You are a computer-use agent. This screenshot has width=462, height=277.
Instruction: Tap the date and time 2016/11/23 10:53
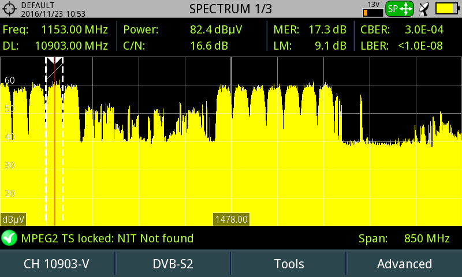click(53, 14)
